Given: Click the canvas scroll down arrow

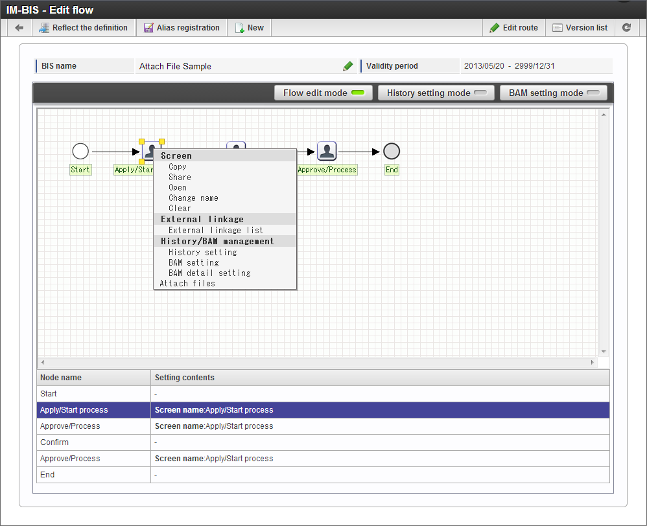Looking at the screenshot, I should coord(604,352).
